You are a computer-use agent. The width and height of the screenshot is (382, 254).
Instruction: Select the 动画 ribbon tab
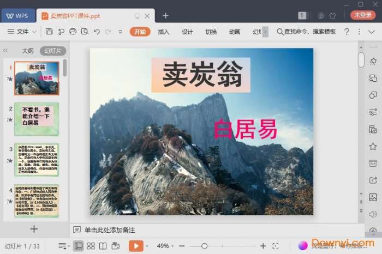pyautogui.click(x=235, y=32)
